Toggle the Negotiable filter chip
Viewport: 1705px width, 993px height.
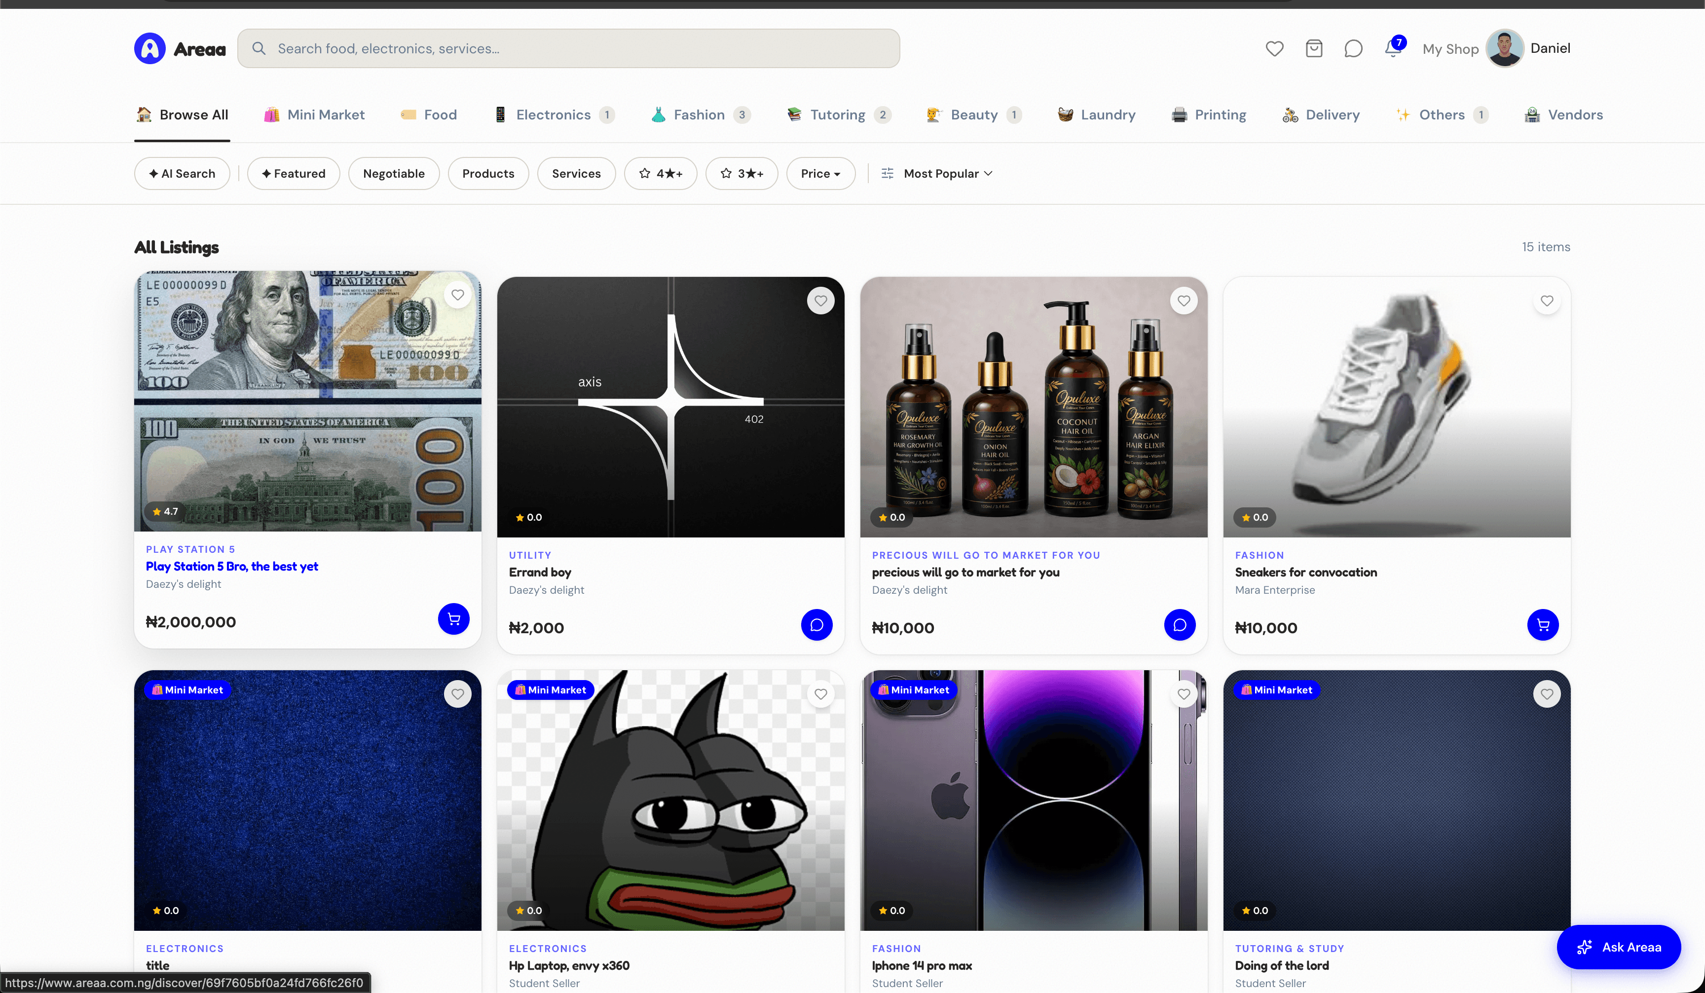tap(394, 174)
